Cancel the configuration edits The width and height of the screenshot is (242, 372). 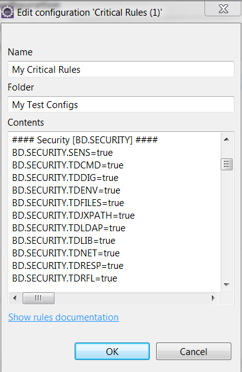pyautogui.click(x=194, y=351)
